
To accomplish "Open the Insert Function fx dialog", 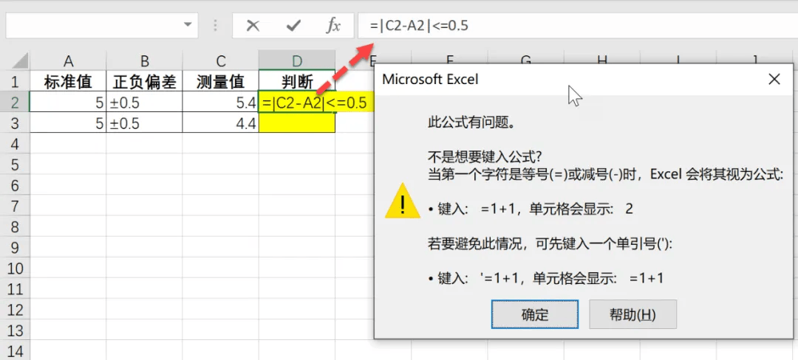I will [333, 26].
